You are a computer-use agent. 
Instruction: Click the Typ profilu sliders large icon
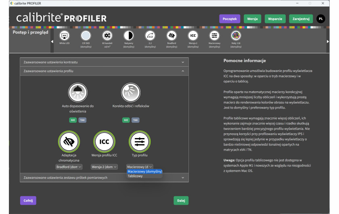coord(140,141)
